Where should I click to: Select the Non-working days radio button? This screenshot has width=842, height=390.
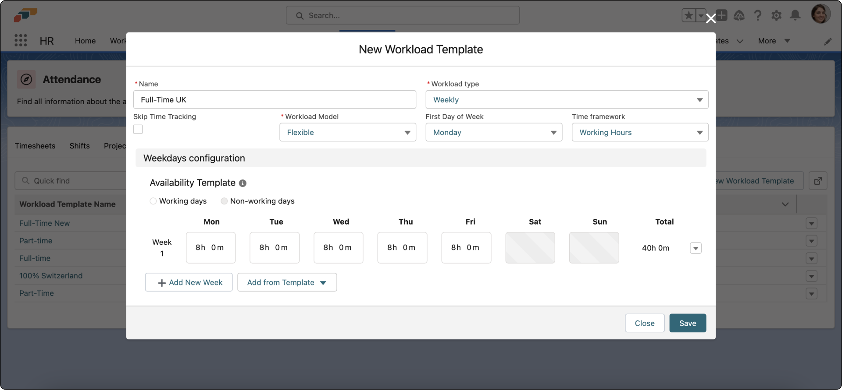[x=224, y=201]
